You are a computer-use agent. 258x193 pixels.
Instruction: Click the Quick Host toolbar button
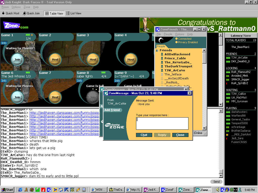tap(11, 13)
